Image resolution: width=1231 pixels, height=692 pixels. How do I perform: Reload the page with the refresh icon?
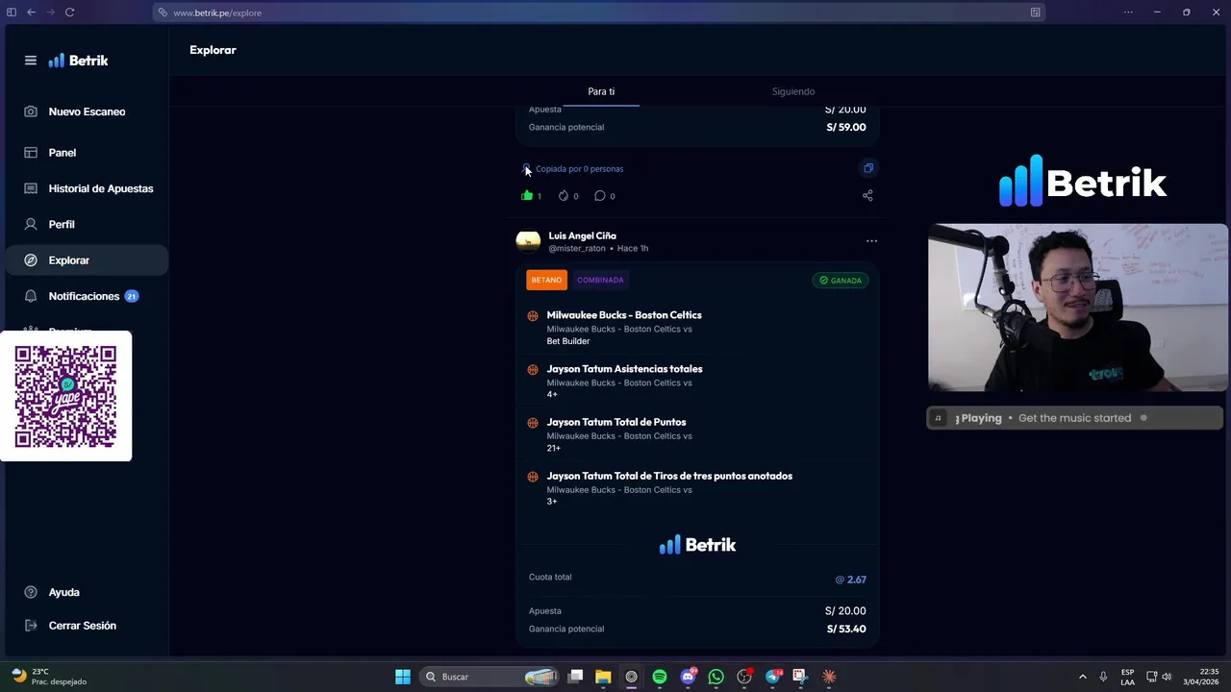click(x=69, y=12)
